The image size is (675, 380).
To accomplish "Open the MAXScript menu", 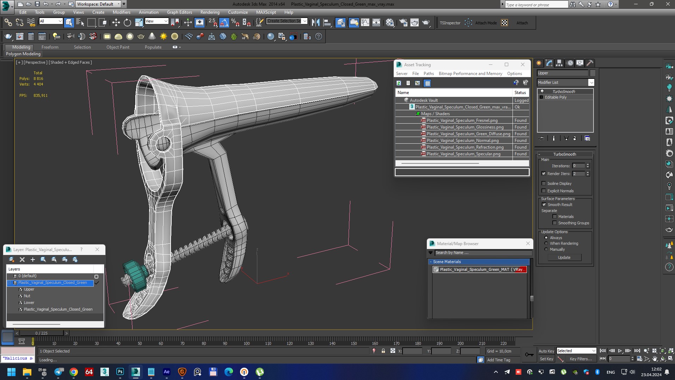I will [266, 12].
